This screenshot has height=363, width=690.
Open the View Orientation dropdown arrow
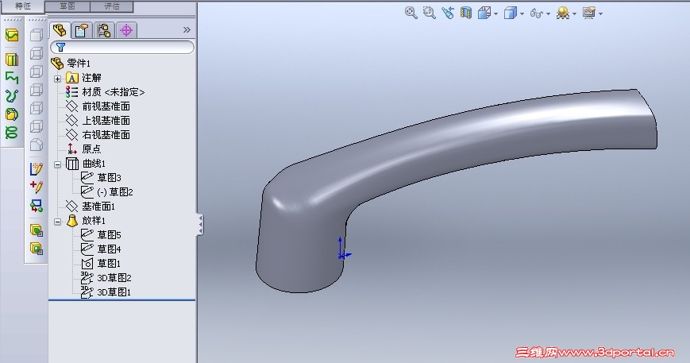[x=496, y=14]
